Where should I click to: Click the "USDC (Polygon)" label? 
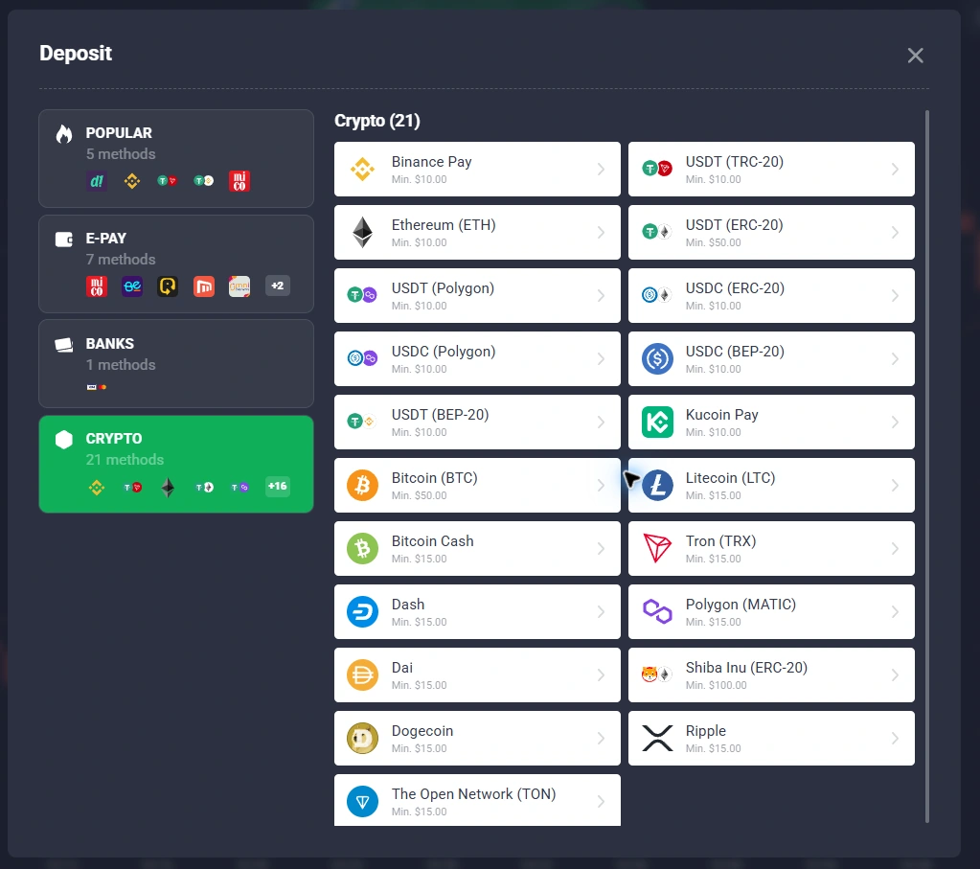coord(444,352)
